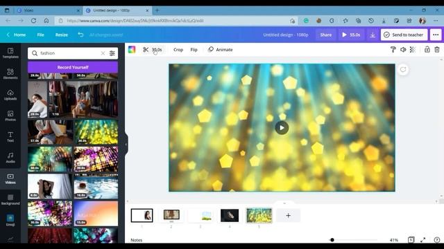Open the Emoji panel in sidebar
The width and height of the screenshot is (444, 249).
[x=10, y=220]
